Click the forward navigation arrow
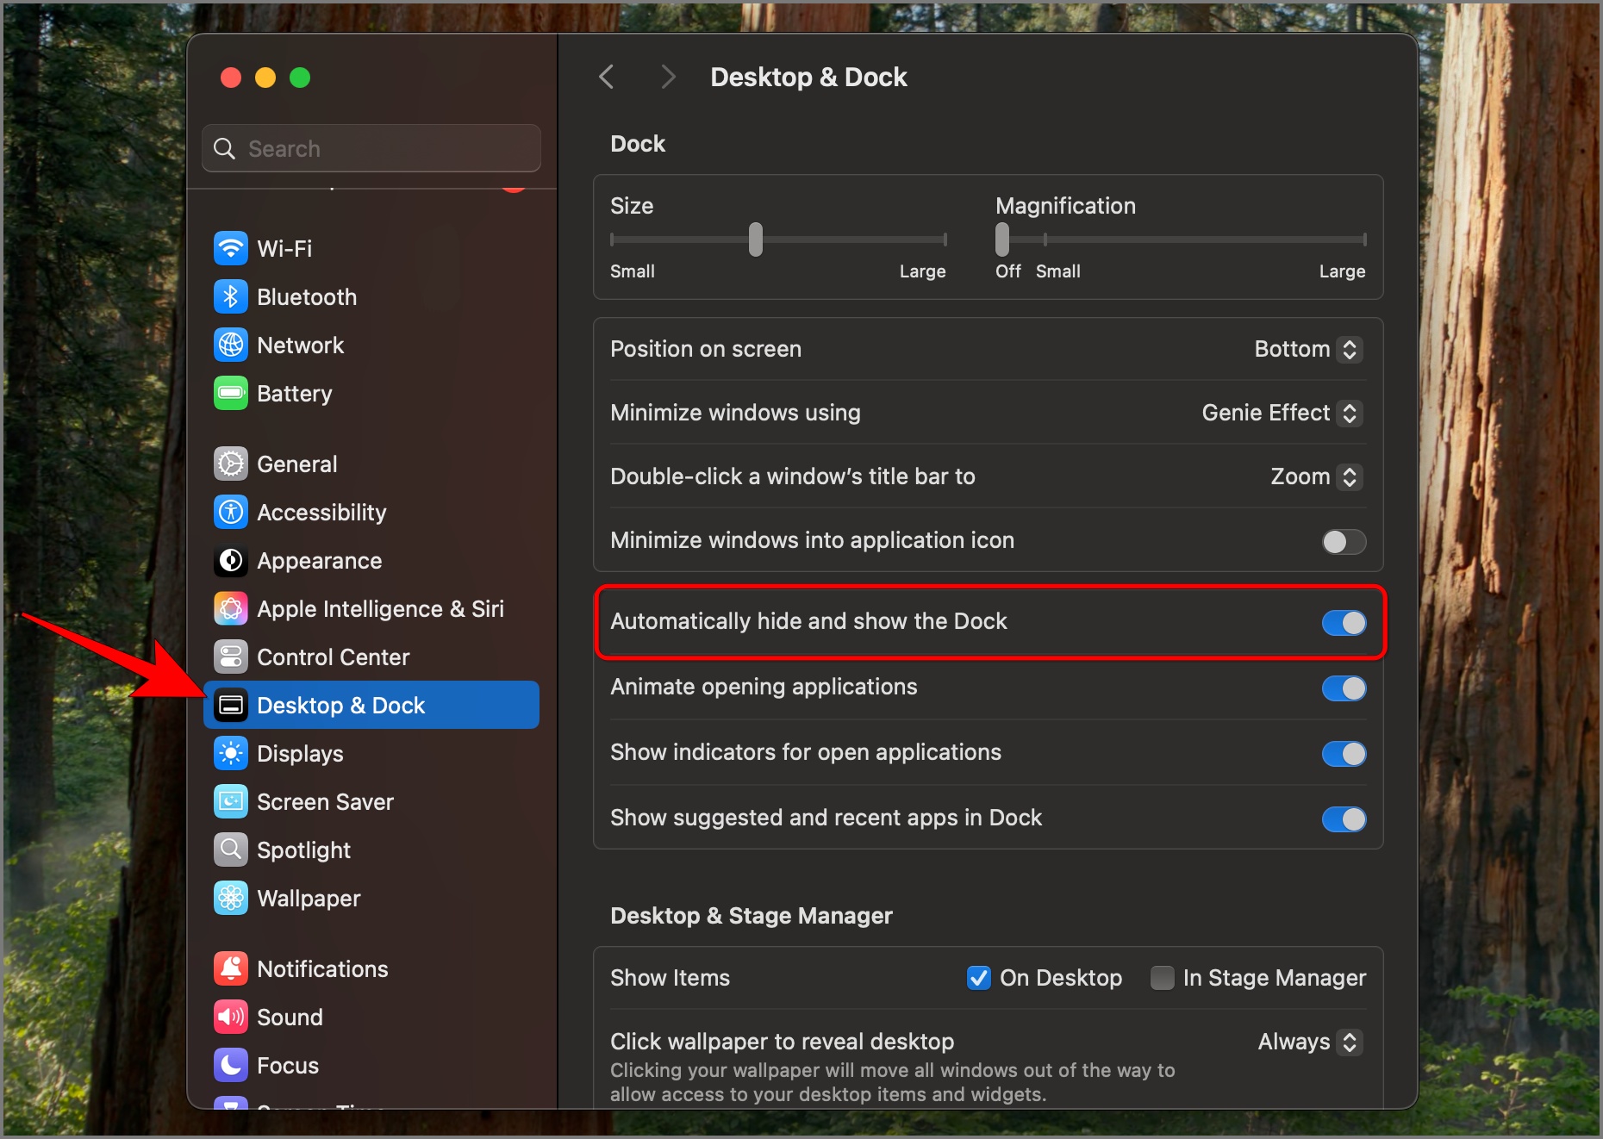The height and width of the screenshot is (1139, 1603). coord(668,77)
